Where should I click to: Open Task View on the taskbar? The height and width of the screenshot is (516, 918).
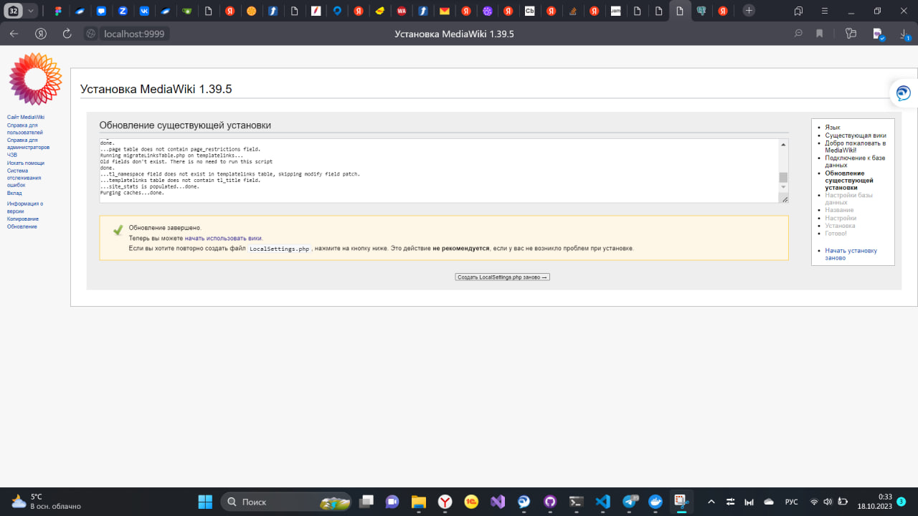coord(367,502)
